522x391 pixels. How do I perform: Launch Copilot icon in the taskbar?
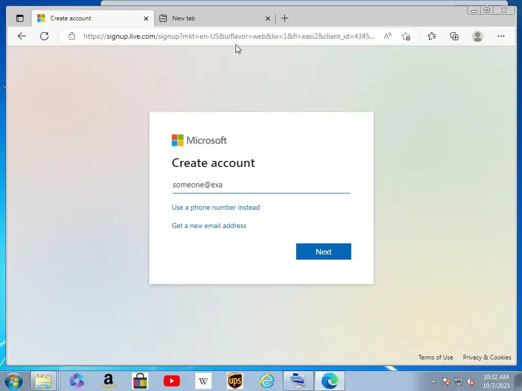[77, 381]
